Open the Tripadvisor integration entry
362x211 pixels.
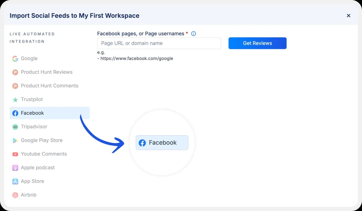pyautogui.click(x=33, y=127)
